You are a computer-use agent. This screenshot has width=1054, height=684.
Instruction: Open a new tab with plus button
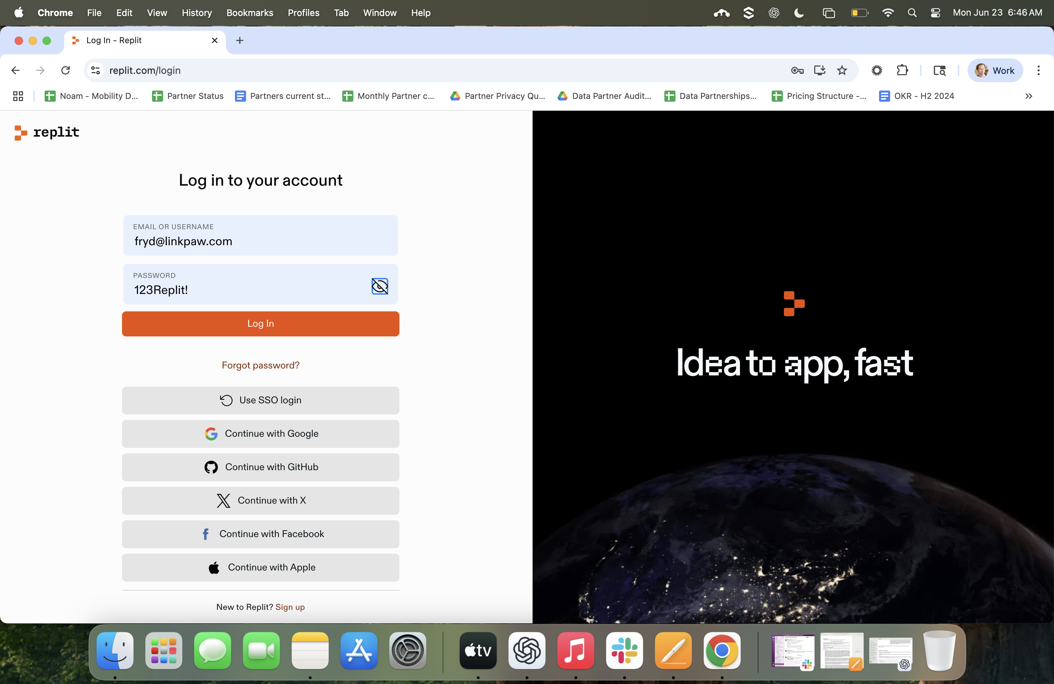click(239, 40)
